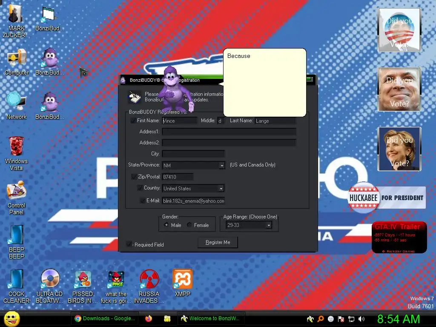Click the Firefox taskbar icon
The width and height of the screenshot is (436, 327).
(x=149, y=318)
